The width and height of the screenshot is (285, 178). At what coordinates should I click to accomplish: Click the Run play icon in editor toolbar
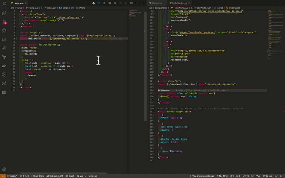click(104, 3)
